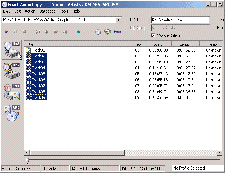Screen dimensions: 225x173
Task: Open the Action menu
Action: (30, 11)
